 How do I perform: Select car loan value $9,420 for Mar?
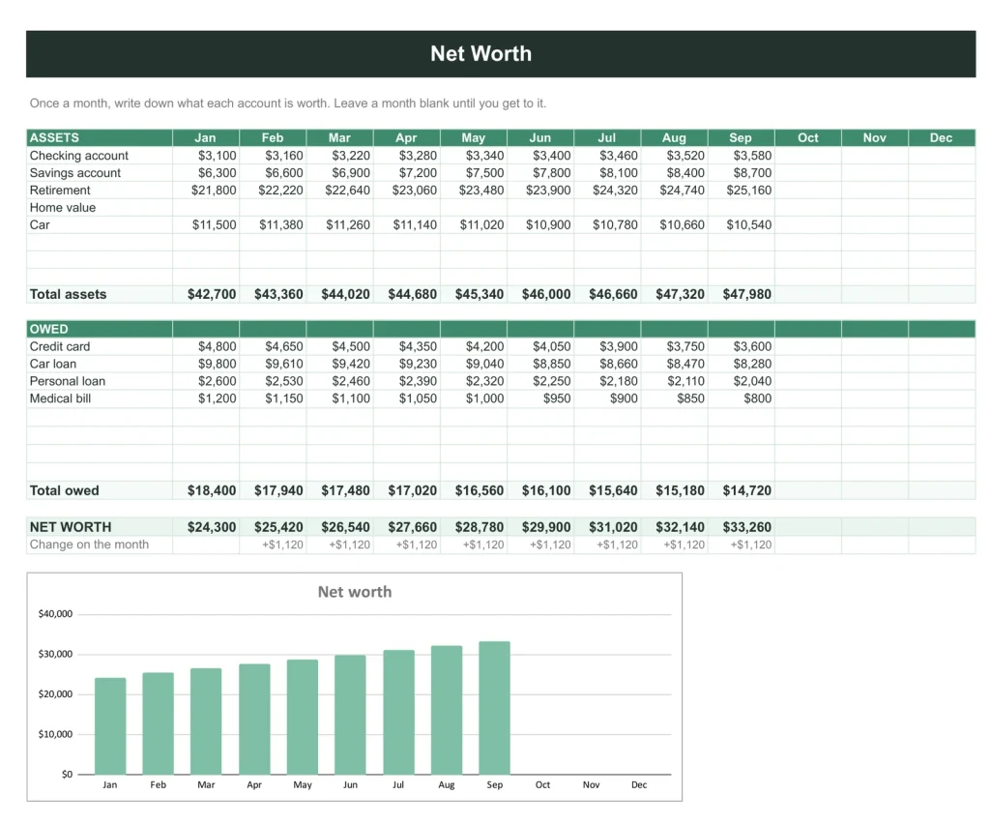[x=339, y=364]
